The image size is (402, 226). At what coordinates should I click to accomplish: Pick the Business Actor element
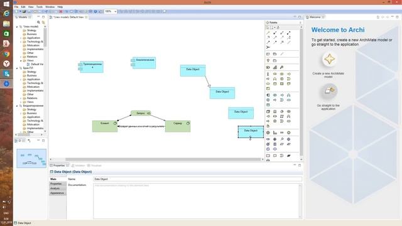[268, 74]
